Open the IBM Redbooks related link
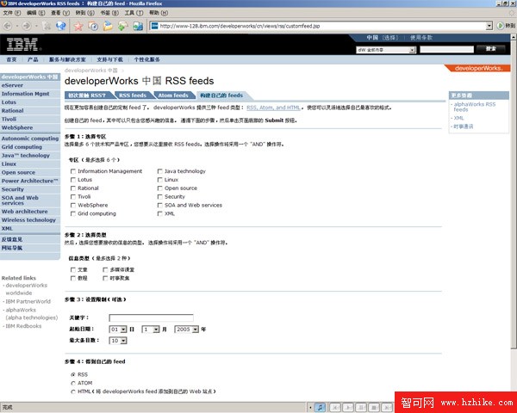Image resolution: width=517 pixels, height=413 pixels. click(23, 326)
